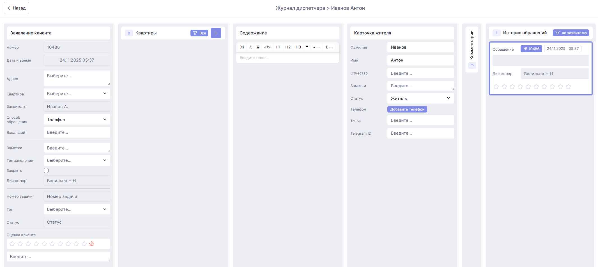
Task: Select request № 10486 in history
Action: [x=531, y=49]
